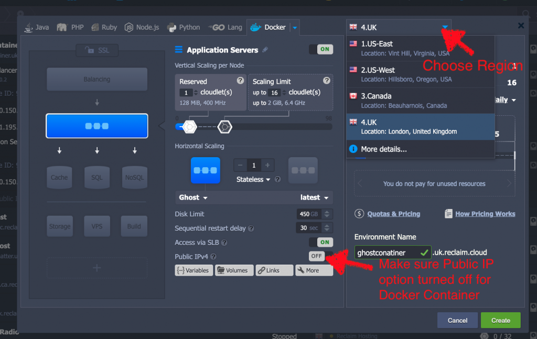Click the Reserved cloudlets slider handle
The image size is (537, 339).
189,127
